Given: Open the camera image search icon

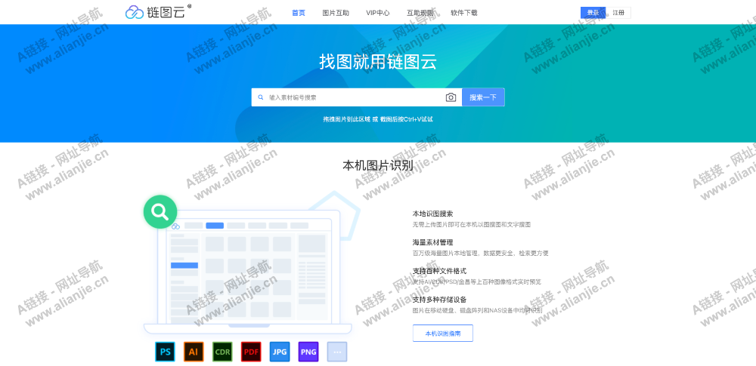Looking at the screenshot, I should 451,97.
